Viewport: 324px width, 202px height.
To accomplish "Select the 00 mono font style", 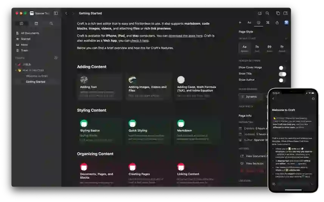I will click(270, 48).
